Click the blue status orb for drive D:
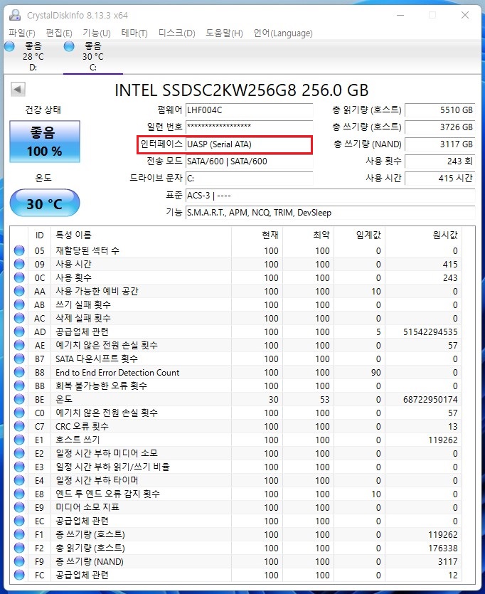Viewport: 485px width, 594px height. coord(9,46)
